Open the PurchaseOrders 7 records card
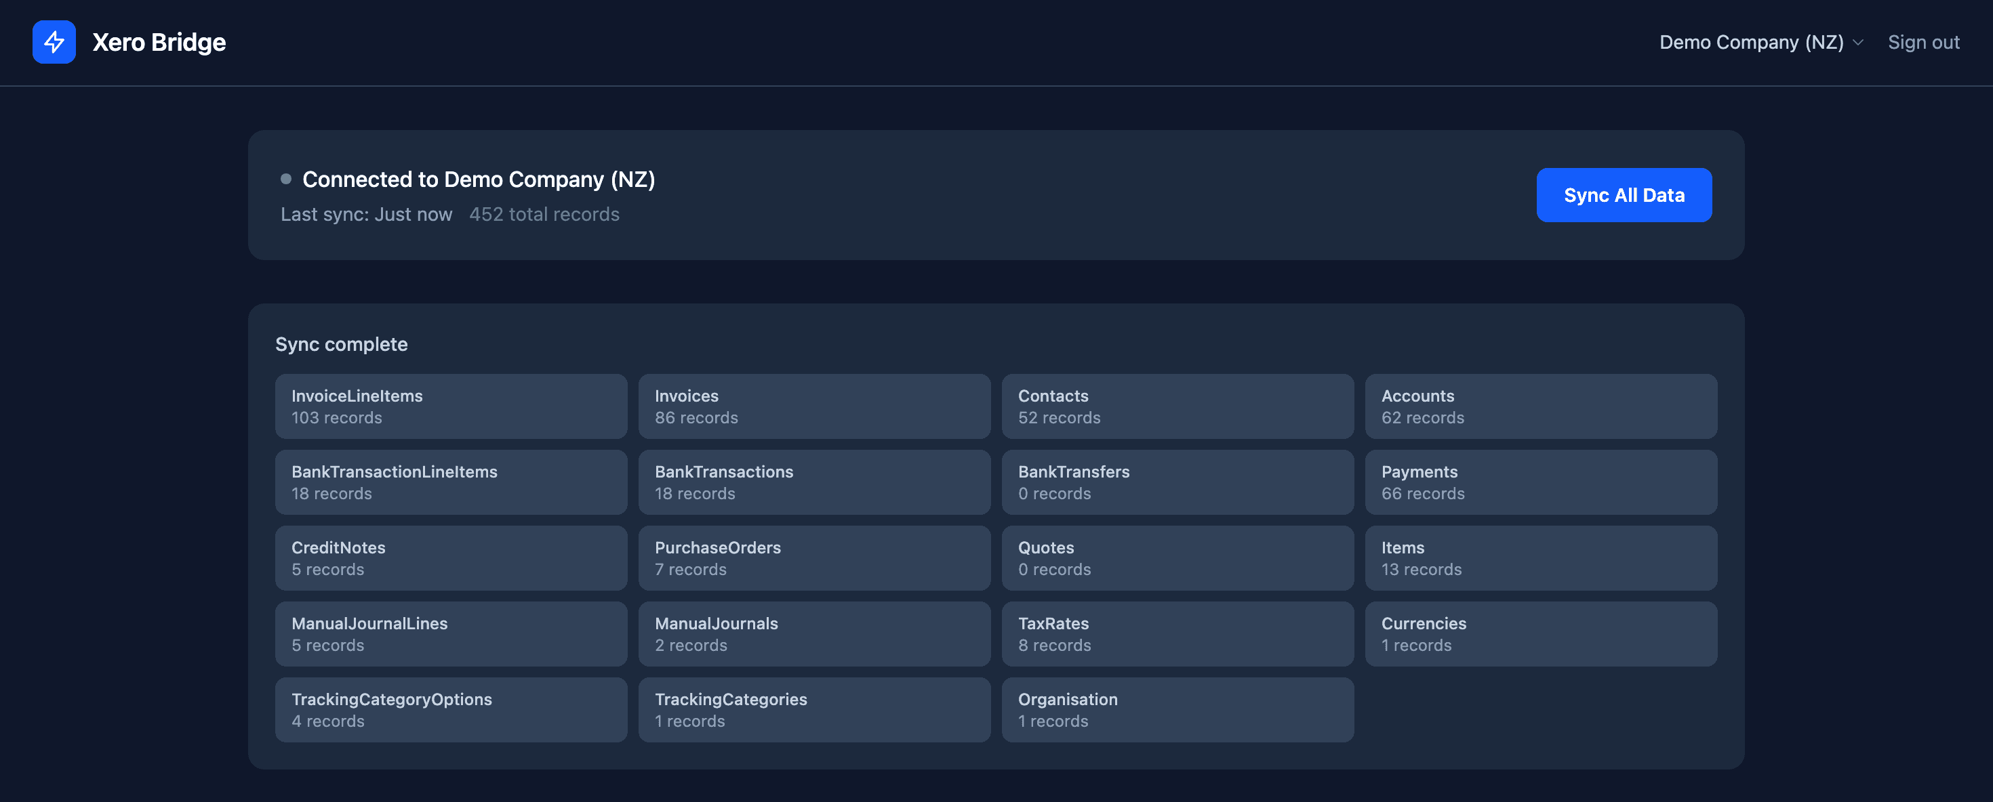Image resolution: width=1993 pixels, height=802 pixels. pyautogui.click(x=814, y=558)
